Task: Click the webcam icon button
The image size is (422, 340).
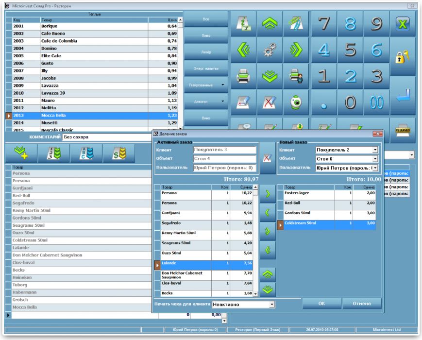Action: click(x=296, y=102)
